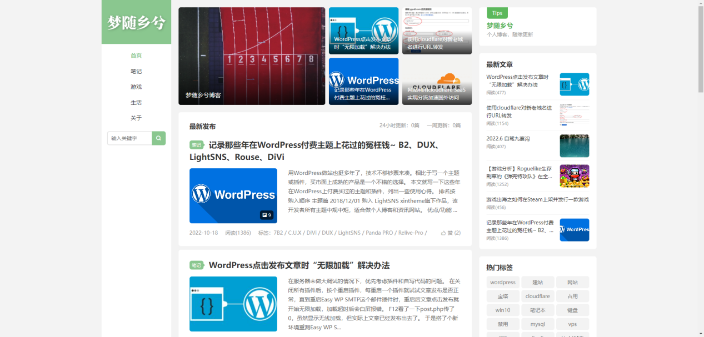Click the Panda PRO tag link
The image size is (704, 337).
379,233
